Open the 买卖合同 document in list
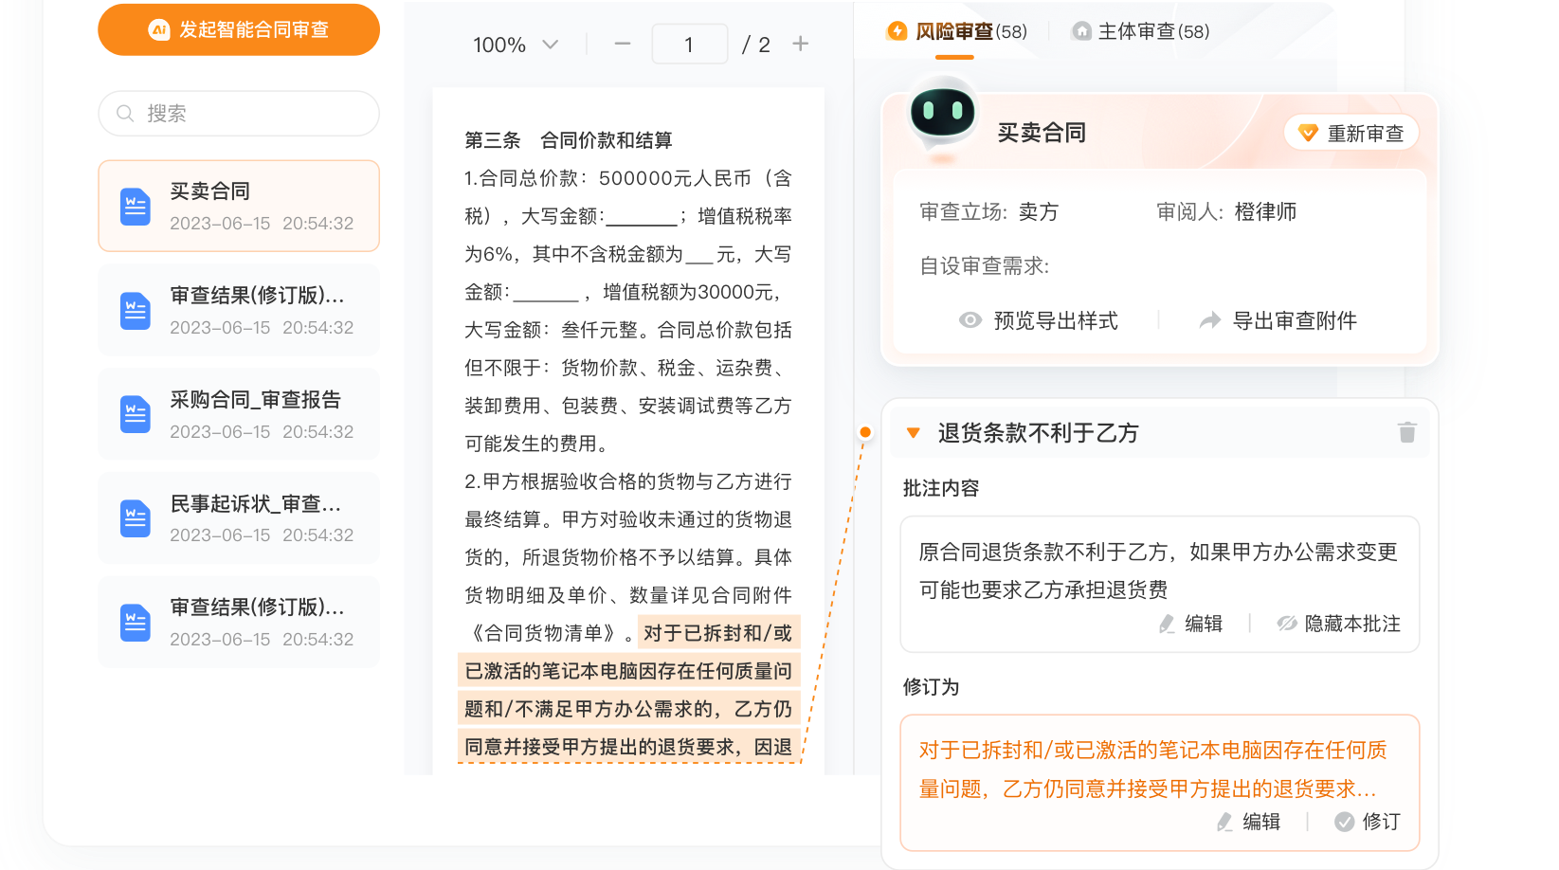The height and width of the screenshot is (870, 1559). tap(239, 206)
